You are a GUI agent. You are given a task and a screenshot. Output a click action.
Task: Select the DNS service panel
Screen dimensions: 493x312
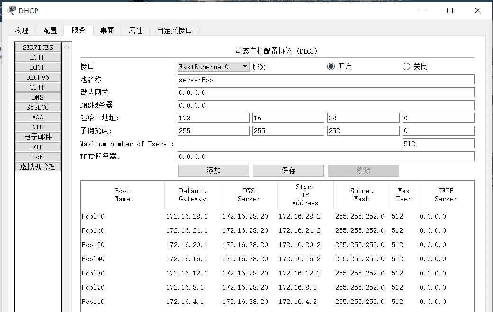pos(37,97)
